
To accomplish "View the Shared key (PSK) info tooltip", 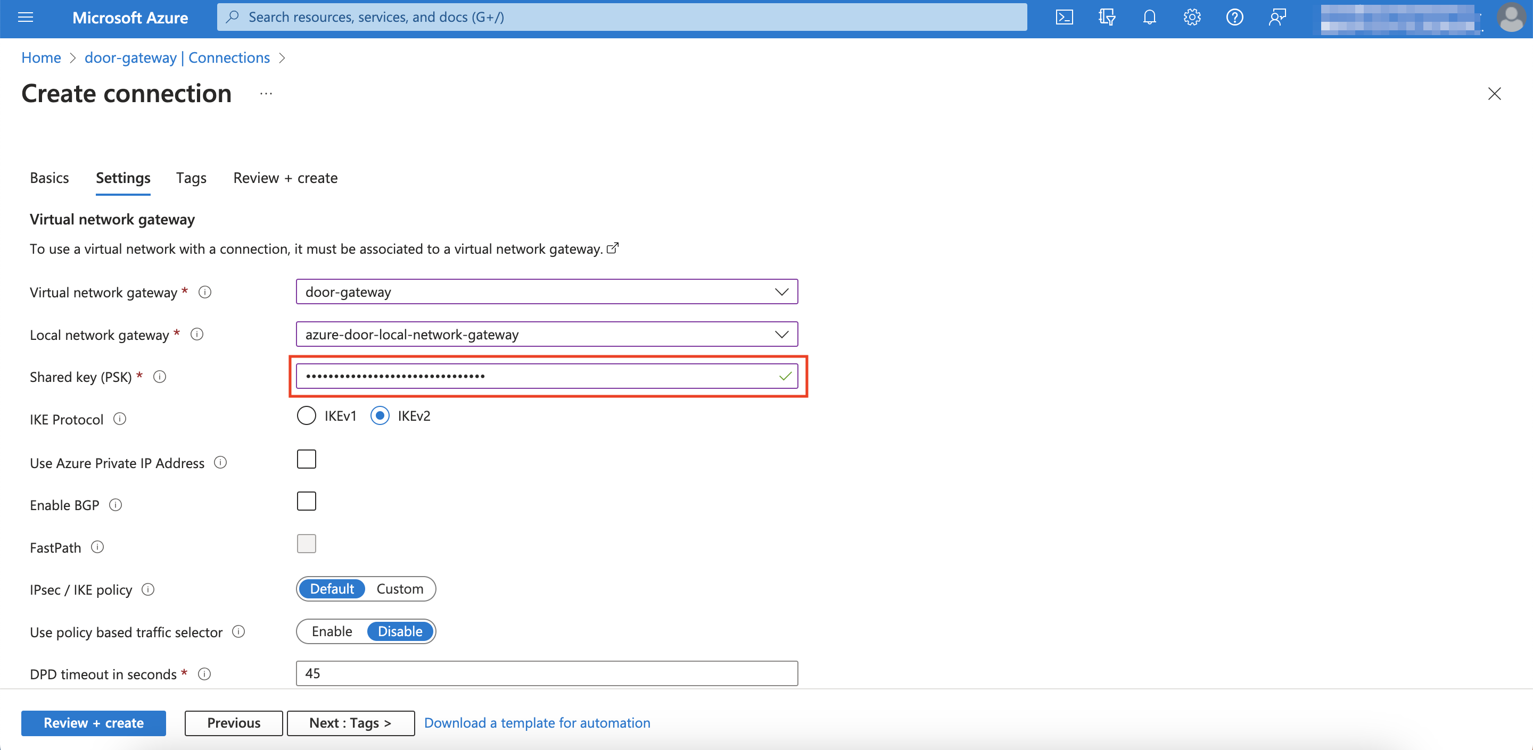I will [160, 377].
